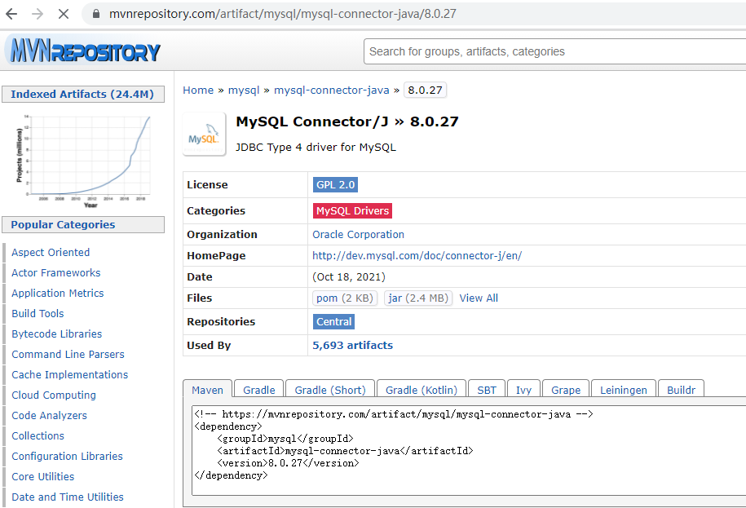Click the padlock site security icon

tap(96, 14)
